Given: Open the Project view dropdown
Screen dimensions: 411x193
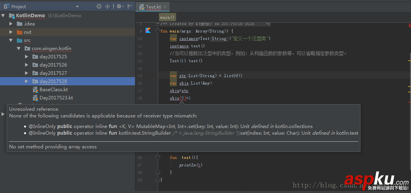Looking at the screenshot, I should 77,7.
